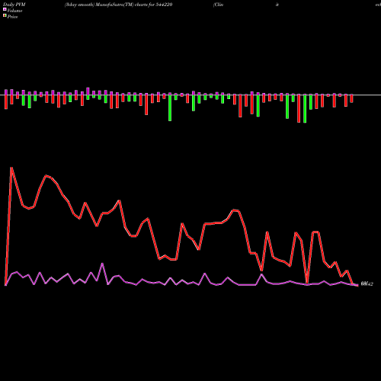Select the 'Price' legend label
The height and width of the screenshot is (381, 381).
tap(12, 17)
